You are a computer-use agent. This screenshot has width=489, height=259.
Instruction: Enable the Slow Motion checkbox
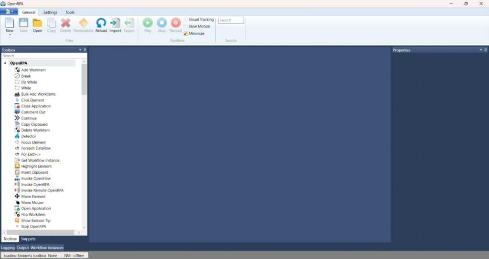pos(186,27)
